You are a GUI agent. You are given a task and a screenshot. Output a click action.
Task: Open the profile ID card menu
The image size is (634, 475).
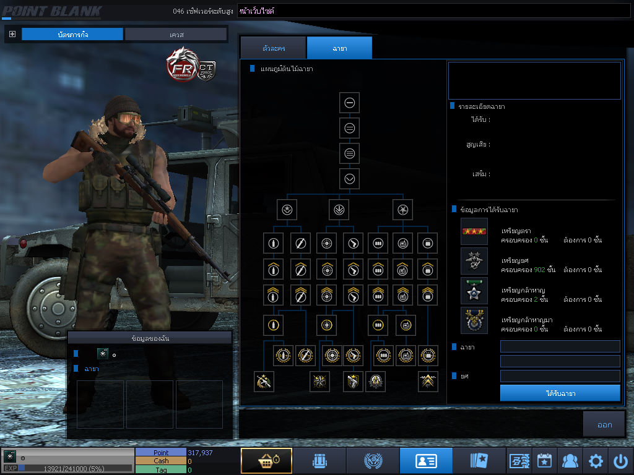pos(426,460)
